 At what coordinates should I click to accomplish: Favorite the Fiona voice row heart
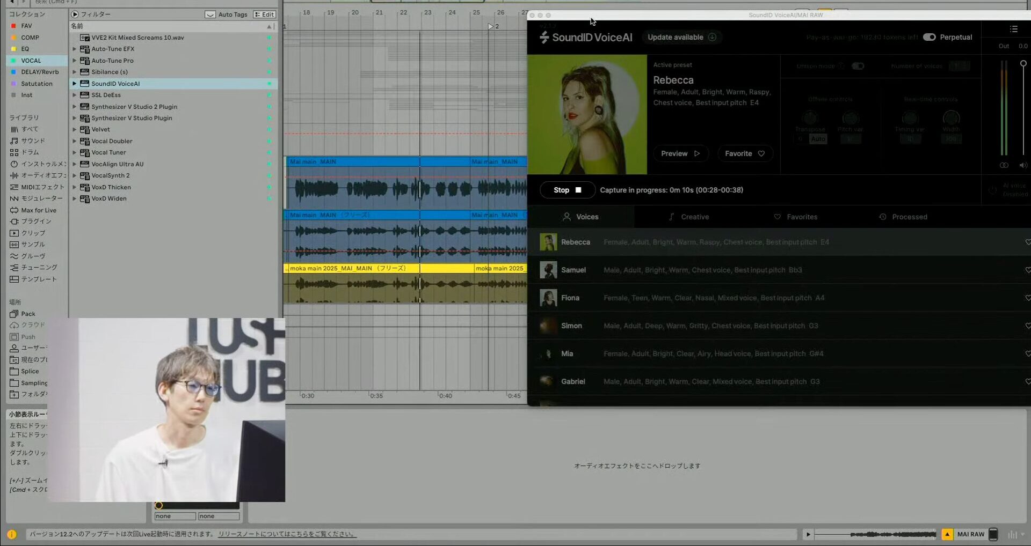[1028, 298]
